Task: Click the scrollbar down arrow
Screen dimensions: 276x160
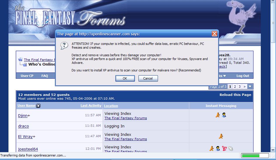Action: click(273, 150)
